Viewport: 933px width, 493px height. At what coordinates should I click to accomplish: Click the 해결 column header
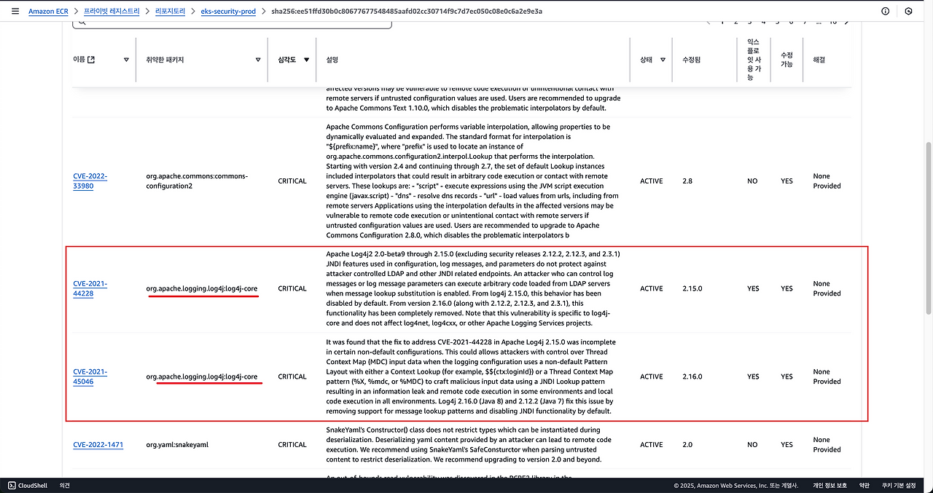(819, 60)
